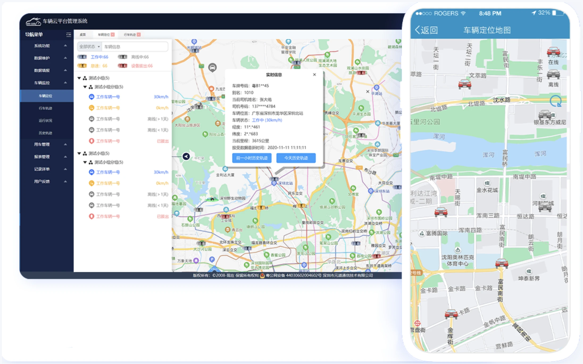Viewport: 583px width, 364px height.
Task: Collapse the upper 测试小组(5) tree node
Action: click(79, 78)
